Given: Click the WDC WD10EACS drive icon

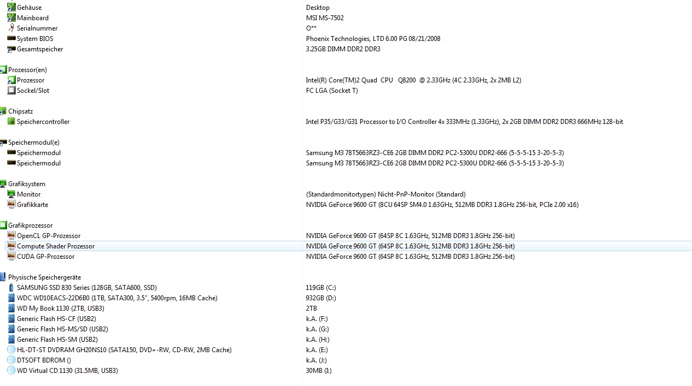Looking at the screenshot, I should point(11,298).
